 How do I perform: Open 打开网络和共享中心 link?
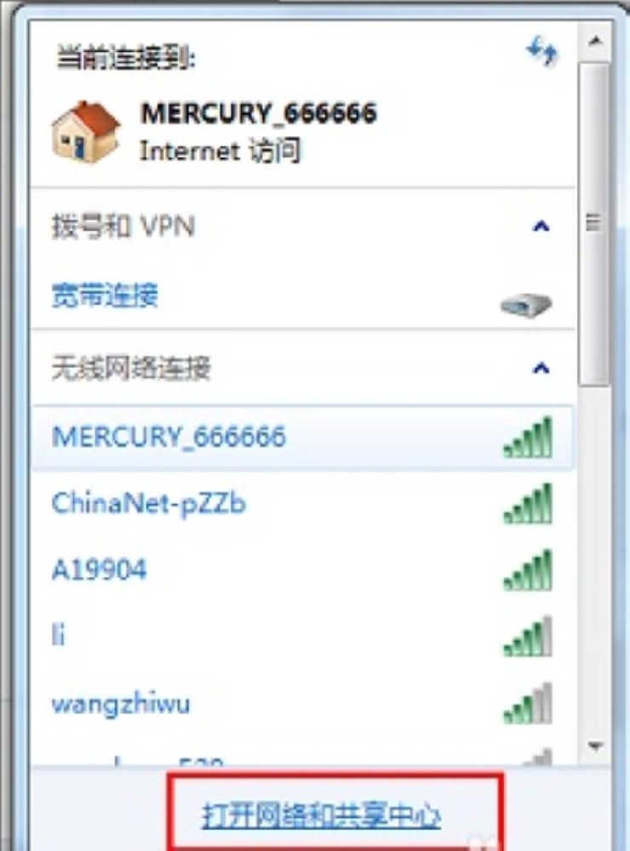[322, 815]
